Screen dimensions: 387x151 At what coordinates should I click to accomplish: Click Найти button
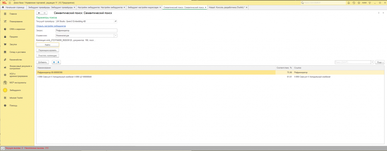point(48,45)
